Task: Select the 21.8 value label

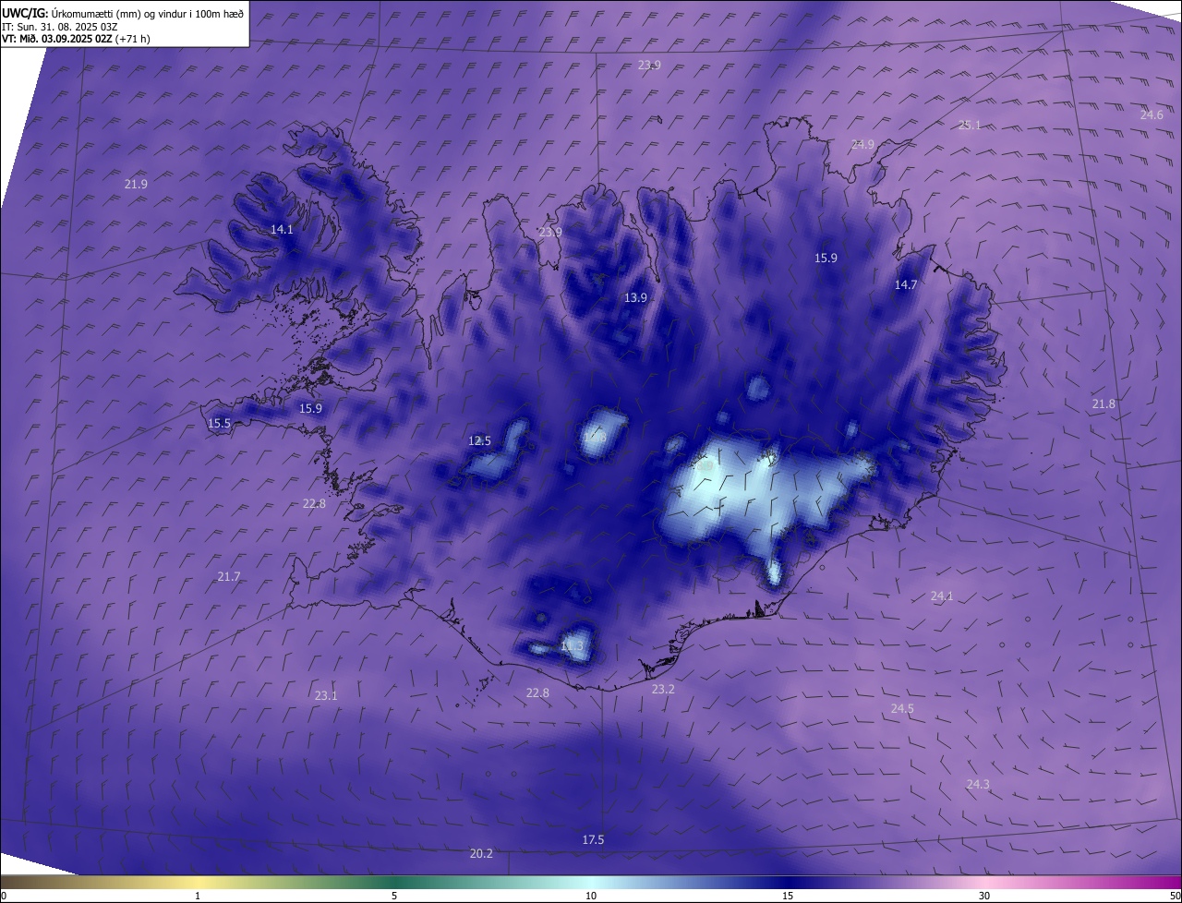Action: click(x=1104, y=403)
